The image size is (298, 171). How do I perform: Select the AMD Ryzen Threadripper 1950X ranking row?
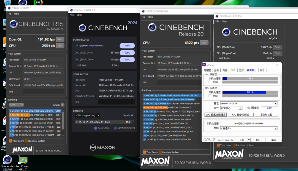tap(172, 103)
